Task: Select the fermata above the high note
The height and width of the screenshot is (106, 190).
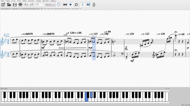Action: point(176,32)
